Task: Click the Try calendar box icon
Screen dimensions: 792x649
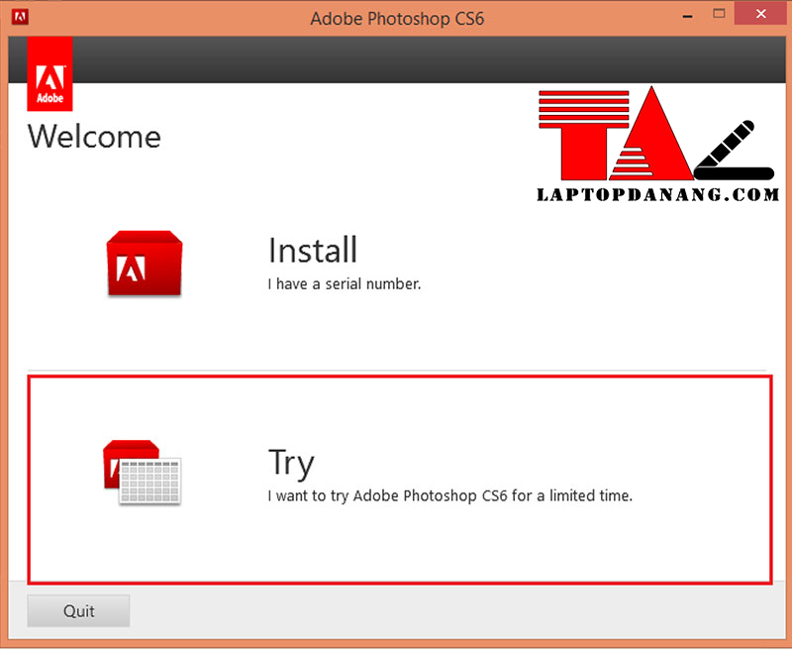Action: tap(142, 471)
